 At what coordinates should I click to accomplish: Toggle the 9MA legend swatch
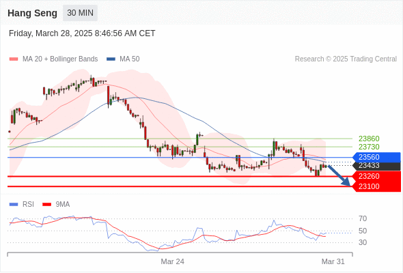pyautogui.click(x=46, y=205)
